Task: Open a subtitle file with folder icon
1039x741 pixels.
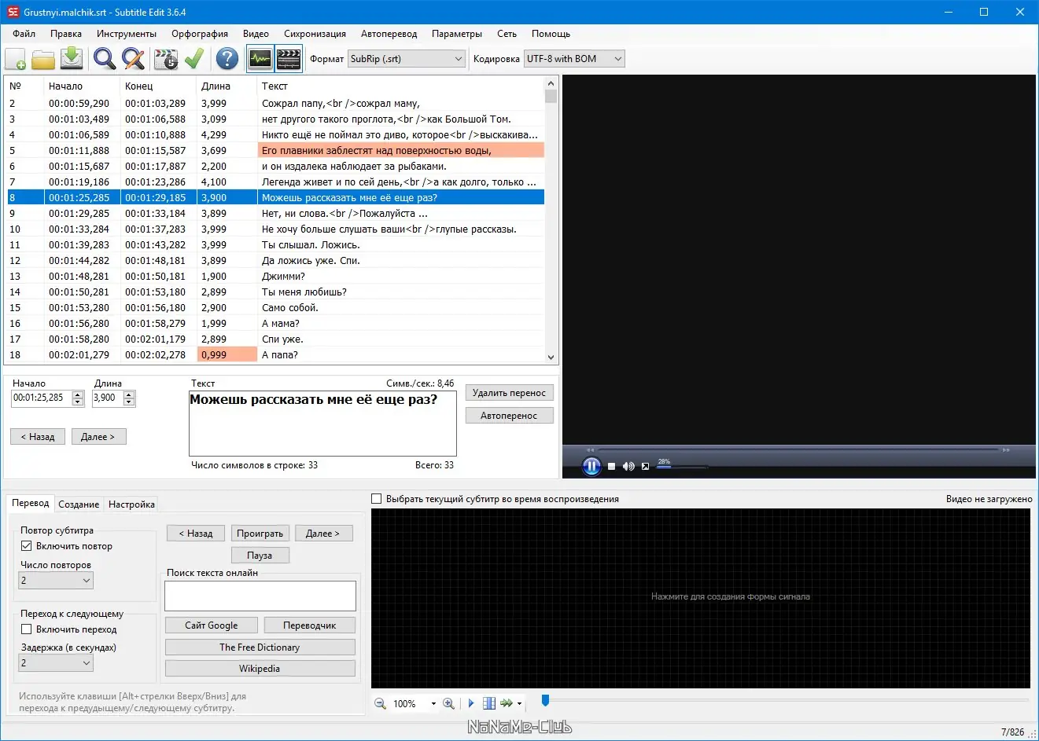Action: tap(43, 59)
